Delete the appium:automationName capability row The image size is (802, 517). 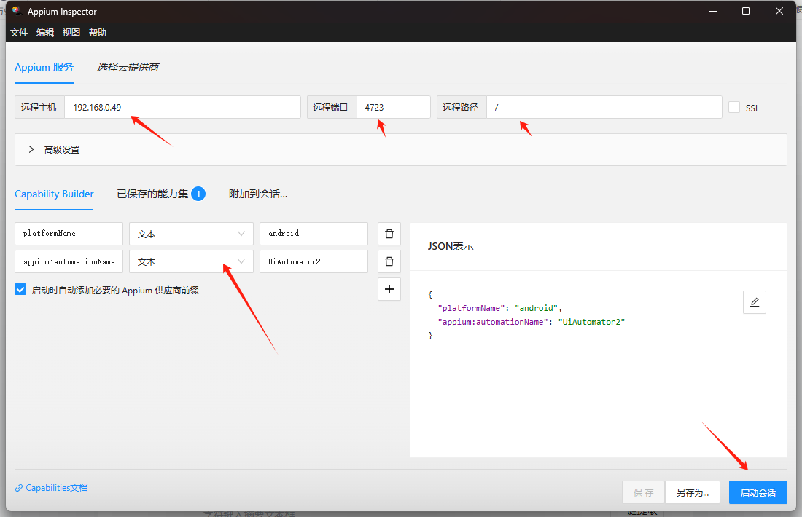(389, 261)
